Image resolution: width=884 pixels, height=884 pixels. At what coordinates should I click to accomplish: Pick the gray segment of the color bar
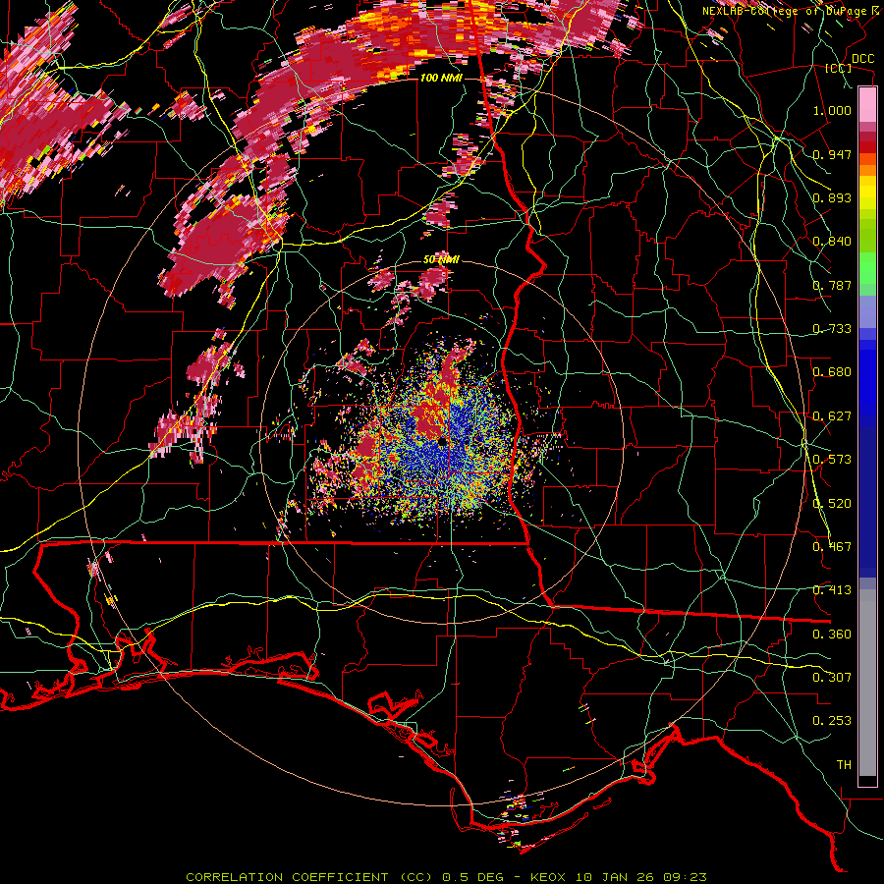tap(867, 683)
